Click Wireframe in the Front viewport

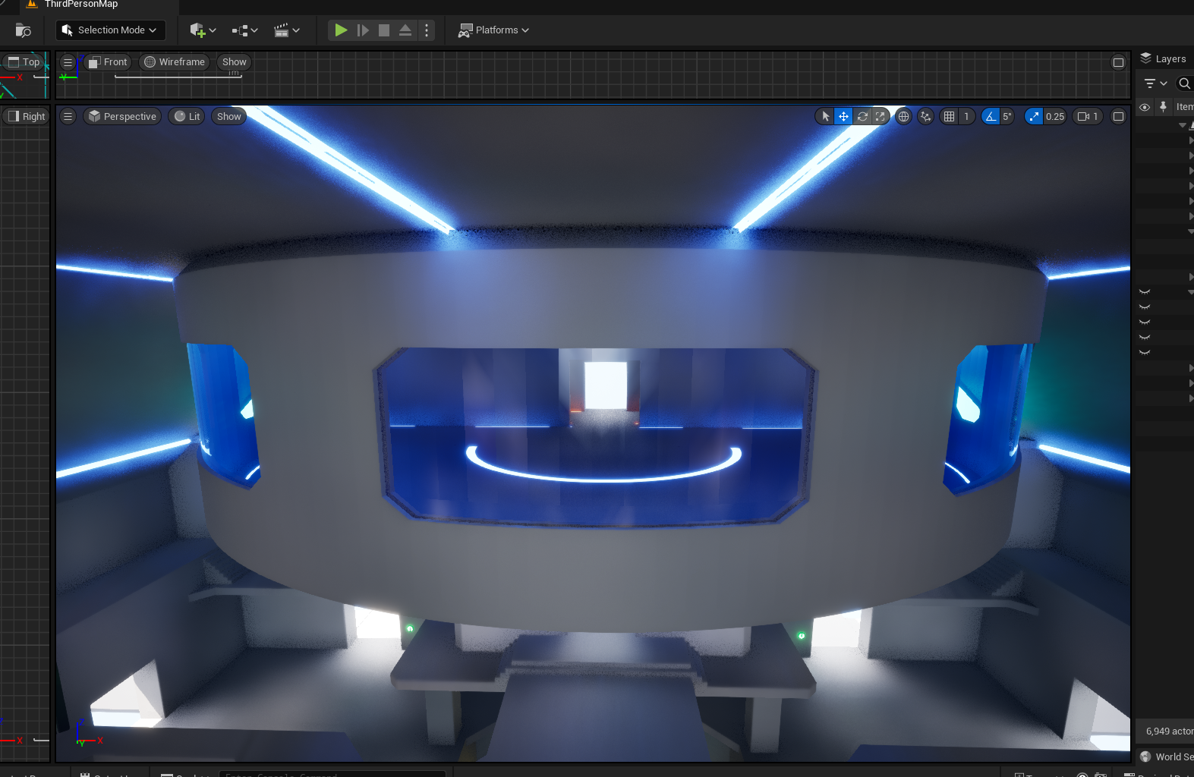tap(175, 62)
